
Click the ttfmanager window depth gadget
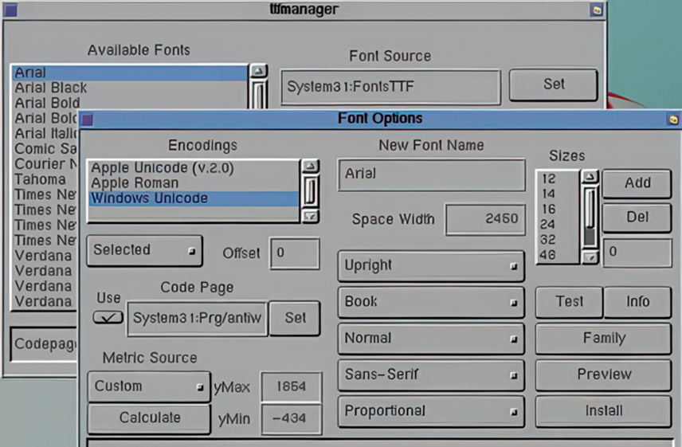coord(596,10)
